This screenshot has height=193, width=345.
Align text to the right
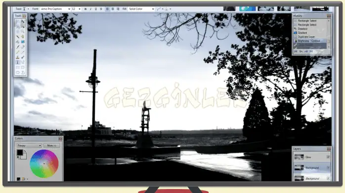point(118,9)
